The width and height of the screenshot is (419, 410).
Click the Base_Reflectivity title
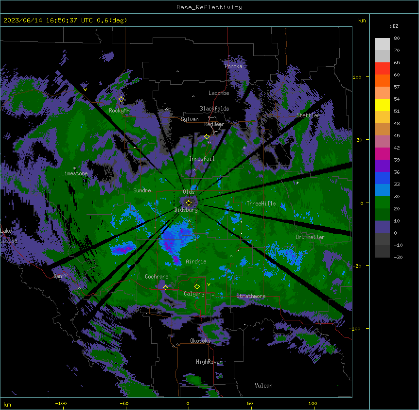pos(209,7)
